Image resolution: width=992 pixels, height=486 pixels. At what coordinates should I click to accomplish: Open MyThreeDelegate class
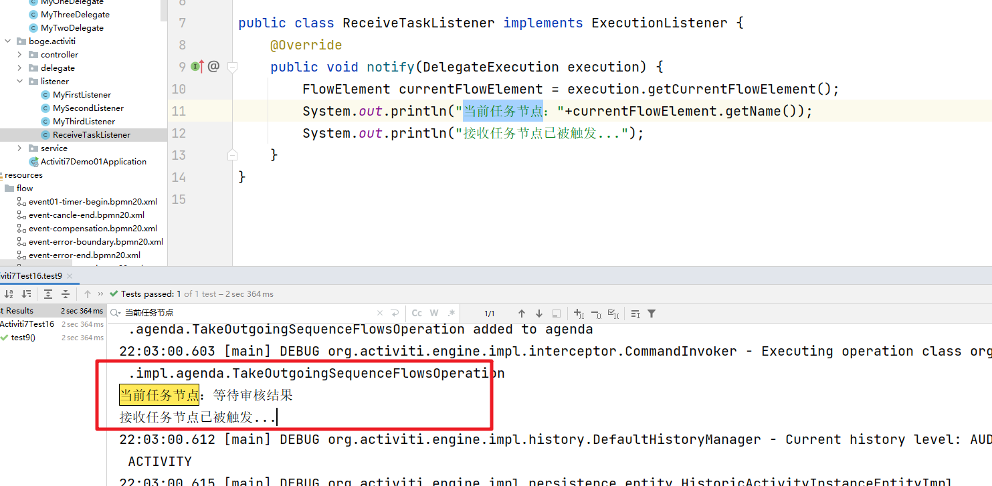(x=75, y=15)
